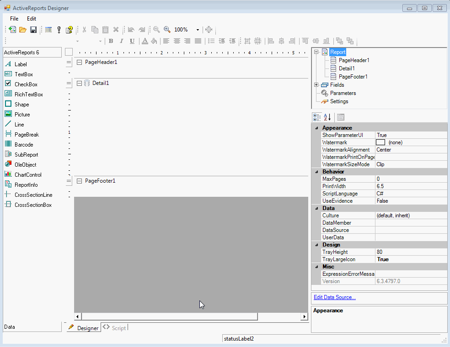Screen dimensions: 450x347
Task: Collapse the PageFooter1 section
Action: click(80, 181)
